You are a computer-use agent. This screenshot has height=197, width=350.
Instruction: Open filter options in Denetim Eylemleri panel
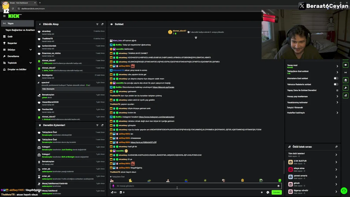point(97,125)
